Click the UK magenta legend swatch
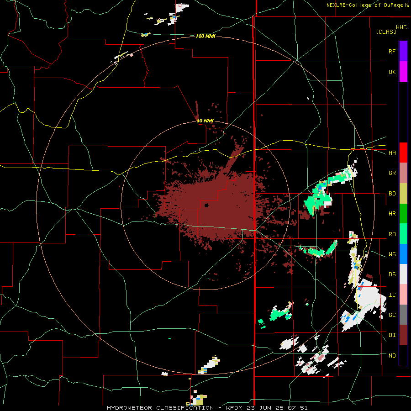The width and height of the screenshot is (411, 411). (x=403, y=72)
